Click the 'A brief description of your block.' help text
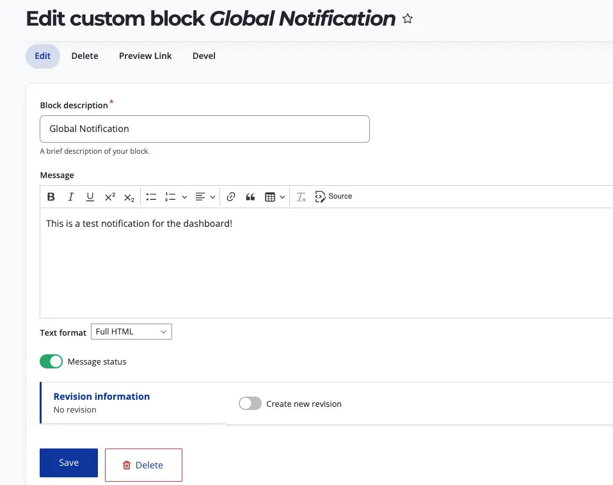Image resolution: width=613 pixels, height=485 pixels. click(x=95, y=151)
